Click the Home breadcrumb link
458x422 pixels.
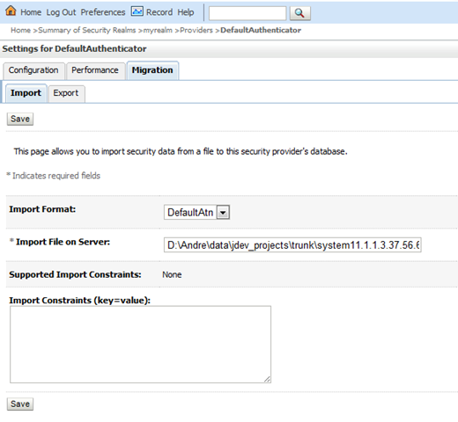point(20,30)
